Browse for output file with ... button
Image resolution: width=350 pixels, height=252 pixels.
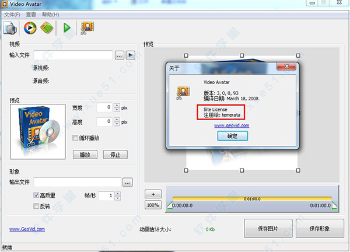pyautogui.click(x=127, y=183)
